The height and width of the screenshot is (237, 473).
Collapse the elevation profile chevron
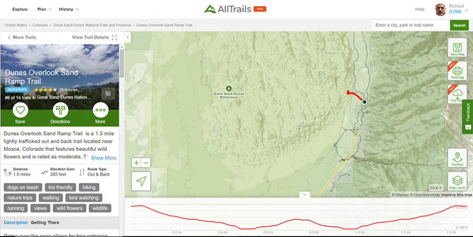305,195
